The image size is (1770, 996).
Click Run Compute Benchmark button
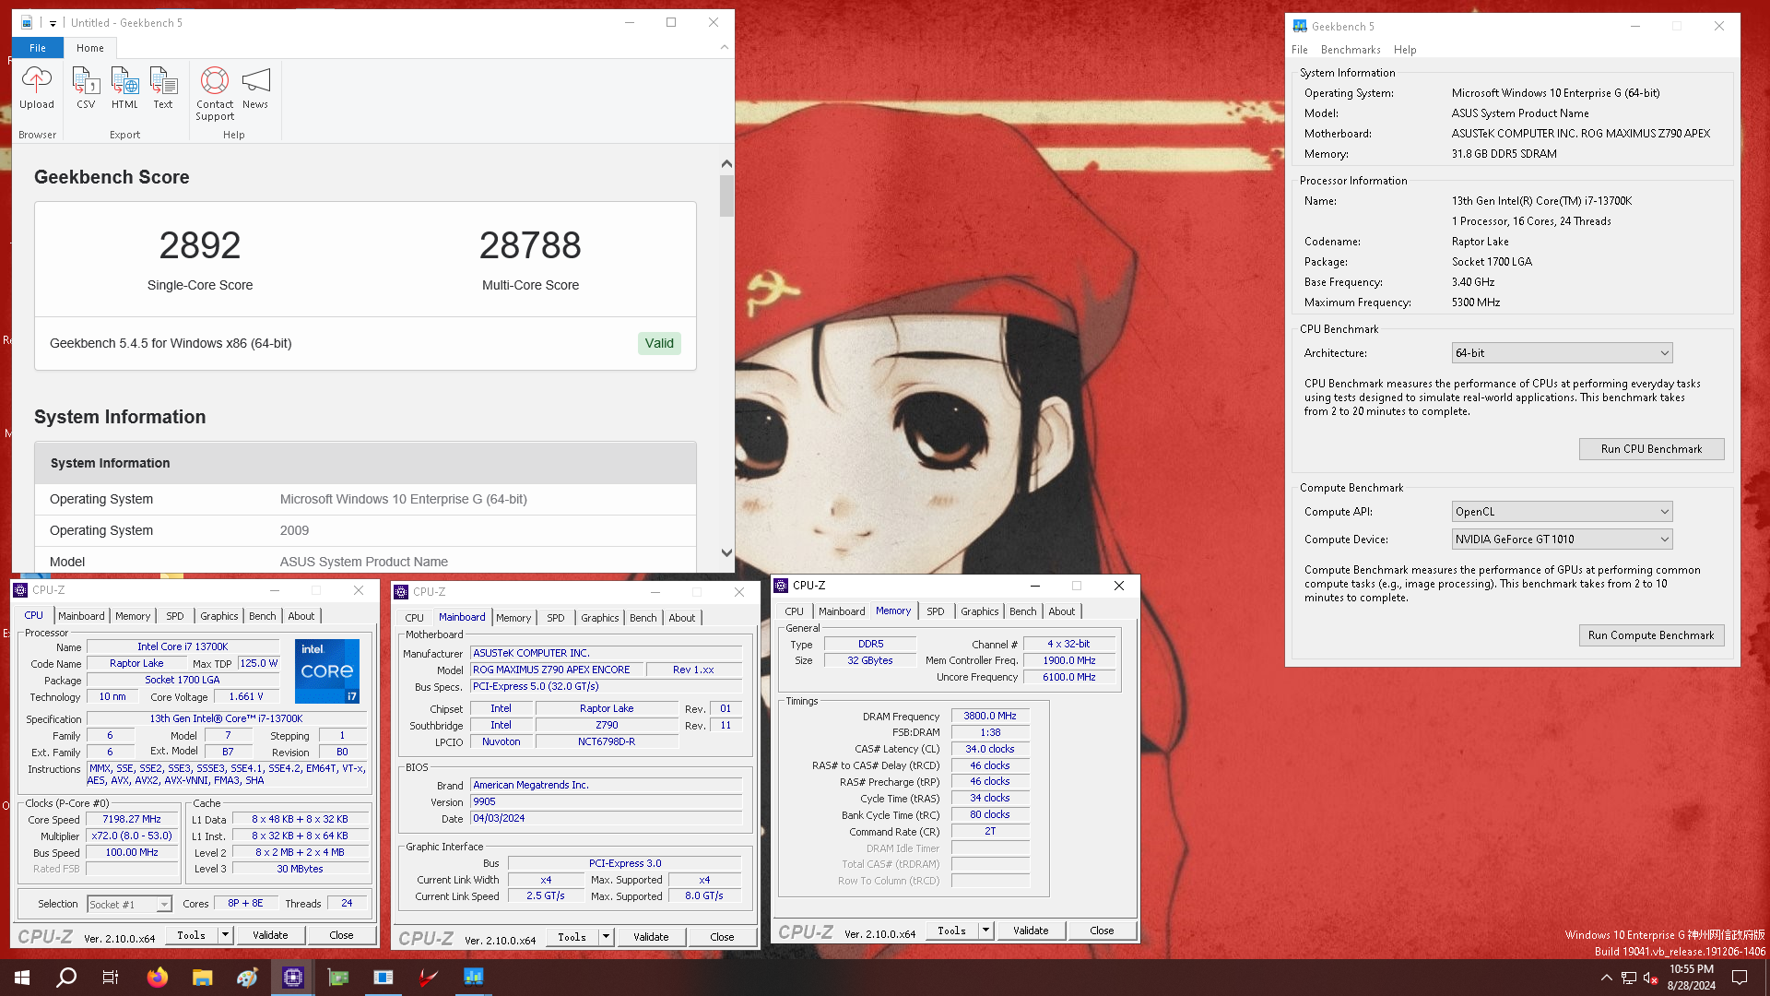click(1651, 635)
